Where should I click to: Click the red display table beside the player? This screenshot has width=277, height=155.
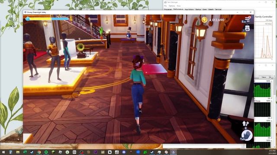(x=154, y=69)
